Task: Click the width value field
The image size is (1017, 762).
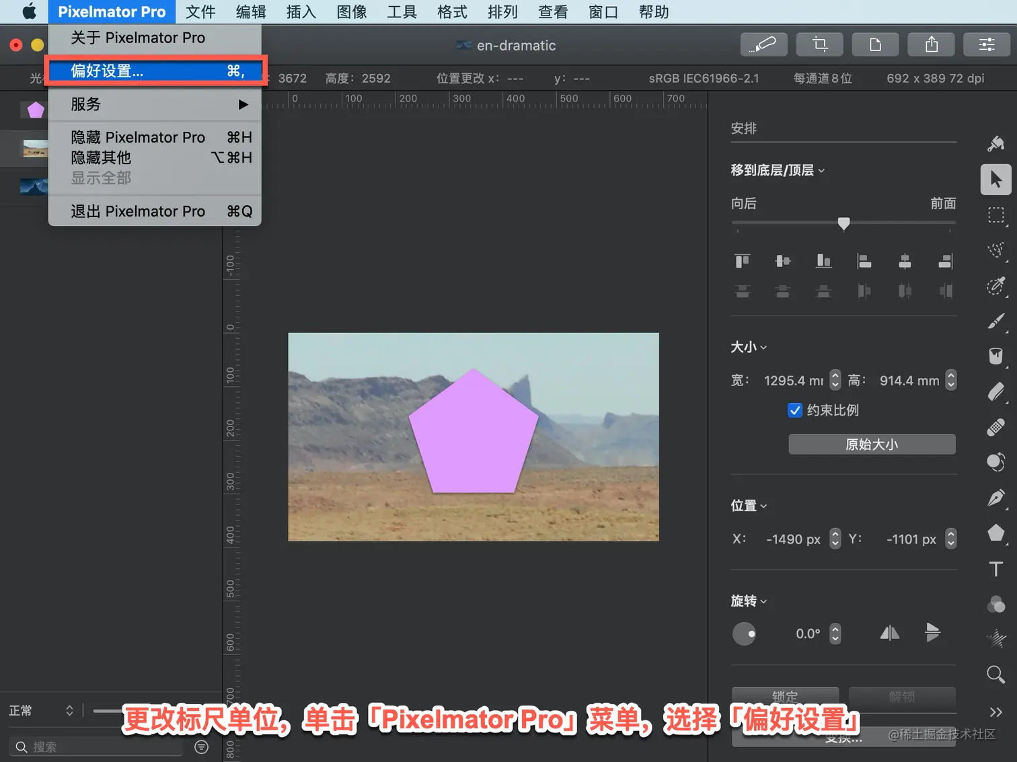Action: pyautogui.click(x=792, y=381)
